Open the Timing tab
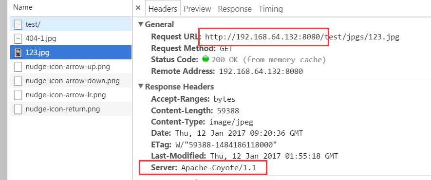 [271, 9]
